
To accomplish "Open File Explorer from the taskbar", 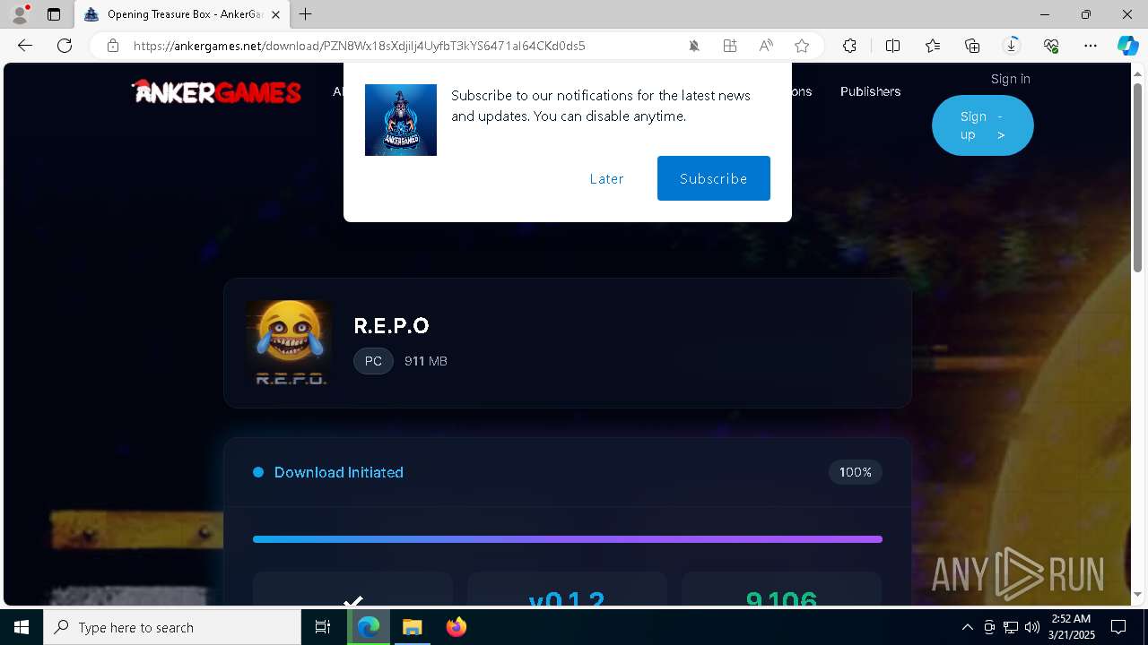I will [x=413, y=627].
